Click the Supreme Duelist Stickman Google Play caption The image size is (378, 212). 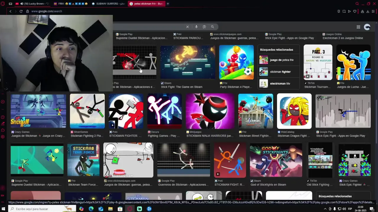tap(141, 38)
